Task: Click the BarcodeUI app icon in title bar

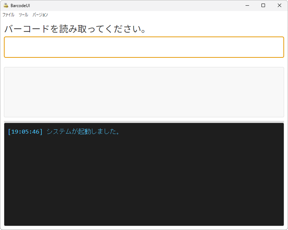Action: point(6,6)
